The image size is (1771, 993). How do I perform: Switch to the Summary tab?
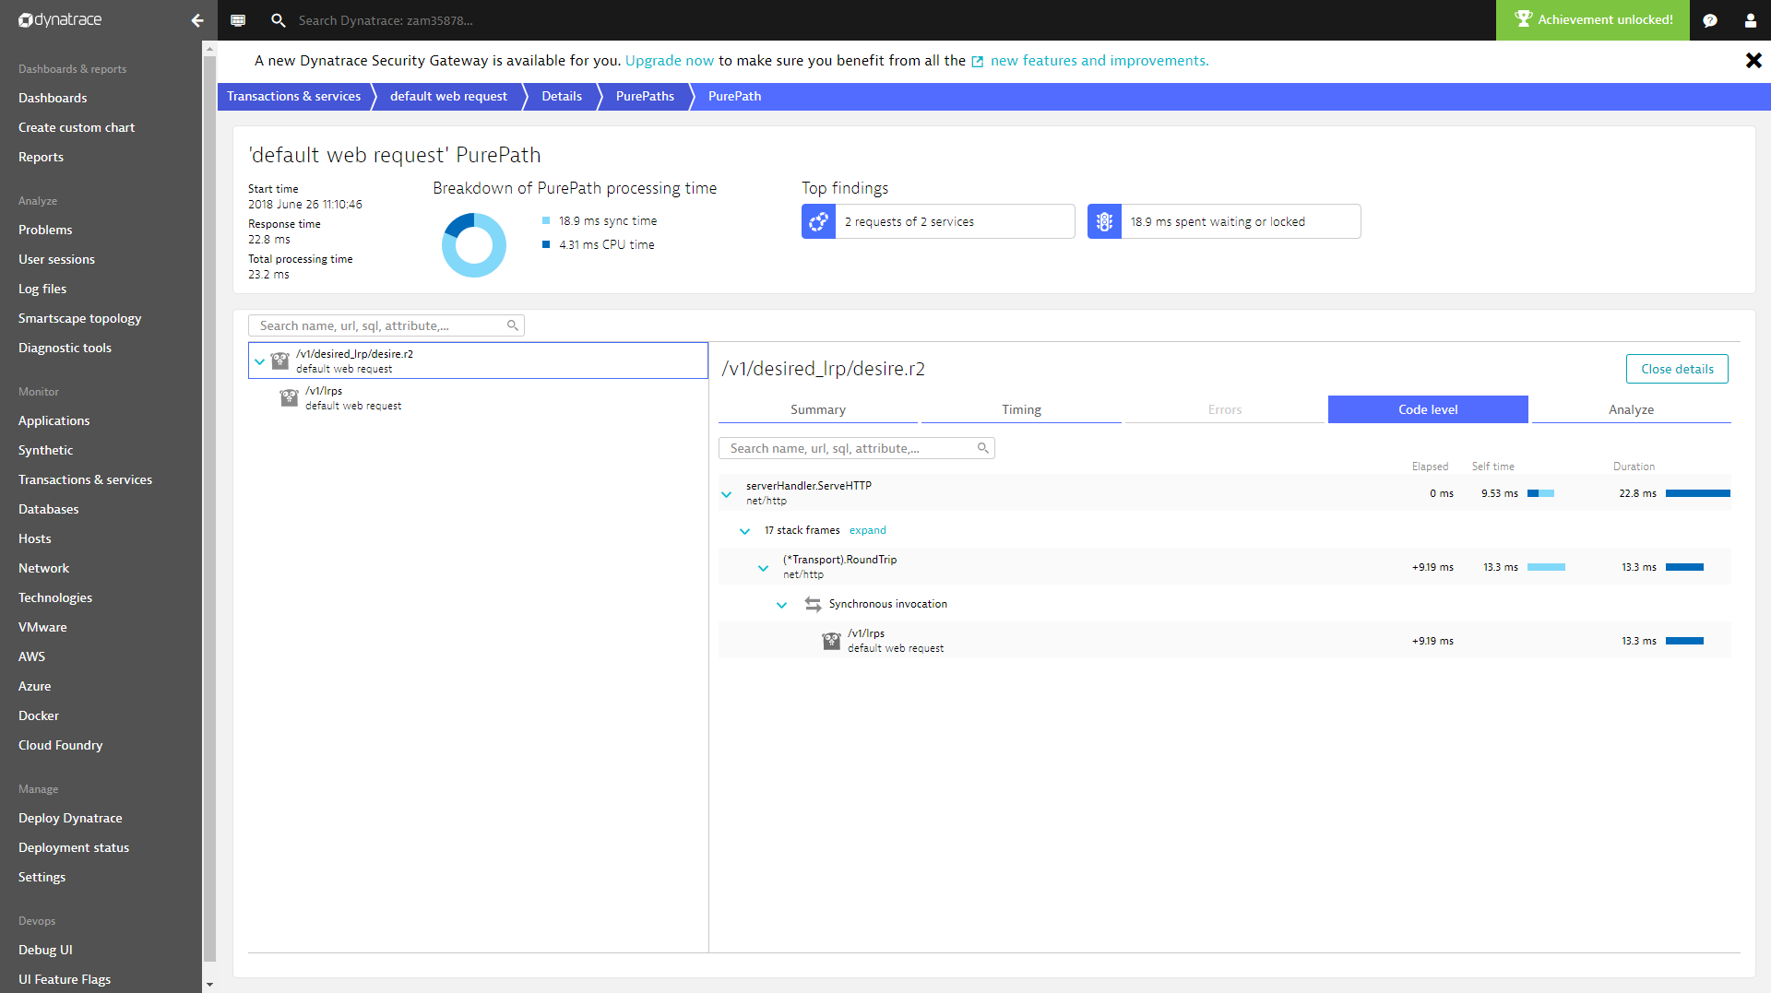tap(818, 409)
